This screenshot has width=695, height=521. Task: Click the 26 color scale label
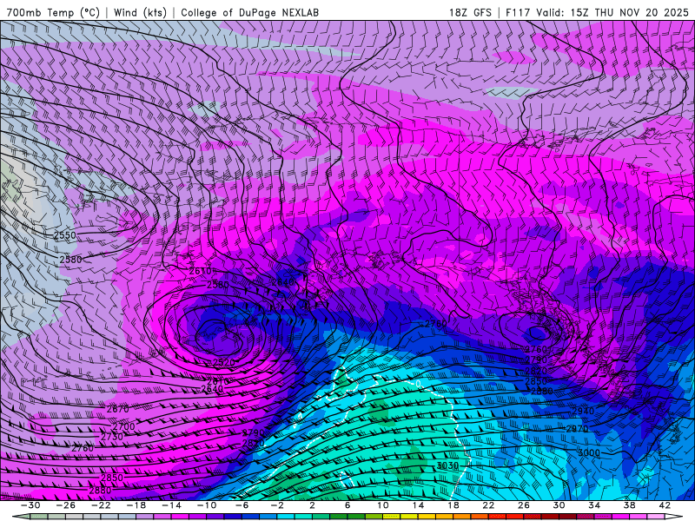pos(524,505)
